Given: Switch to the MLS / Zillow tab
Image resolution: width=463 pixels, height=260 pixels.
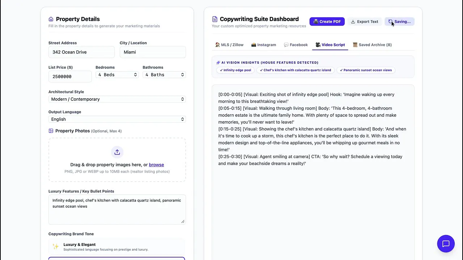Looking at the screenshot, I should (x=229, y=45).
